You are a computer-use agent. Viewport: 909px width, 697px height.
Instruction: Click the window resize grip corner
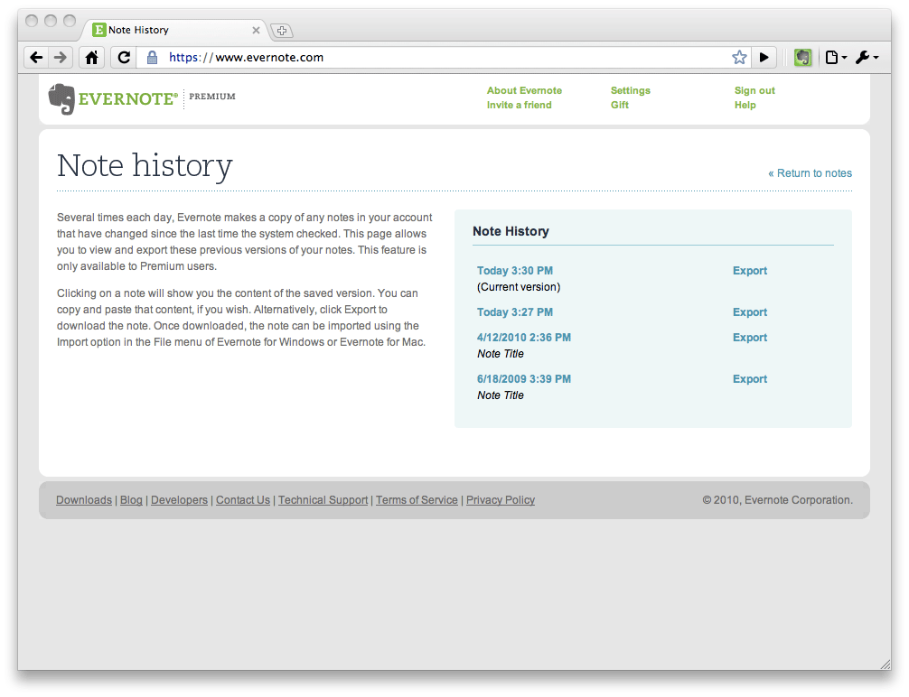pos(886,664)
